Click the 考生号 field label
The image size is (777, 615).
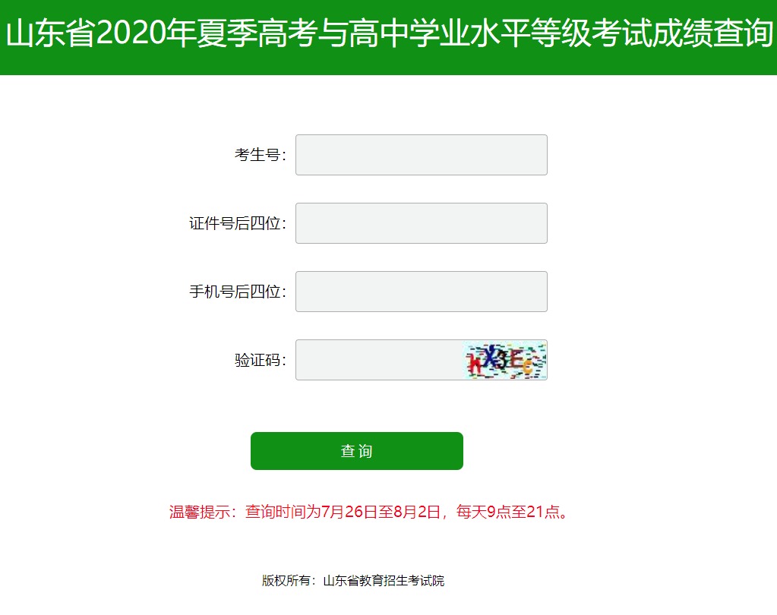pyautogui.click(x=260, y=155)
